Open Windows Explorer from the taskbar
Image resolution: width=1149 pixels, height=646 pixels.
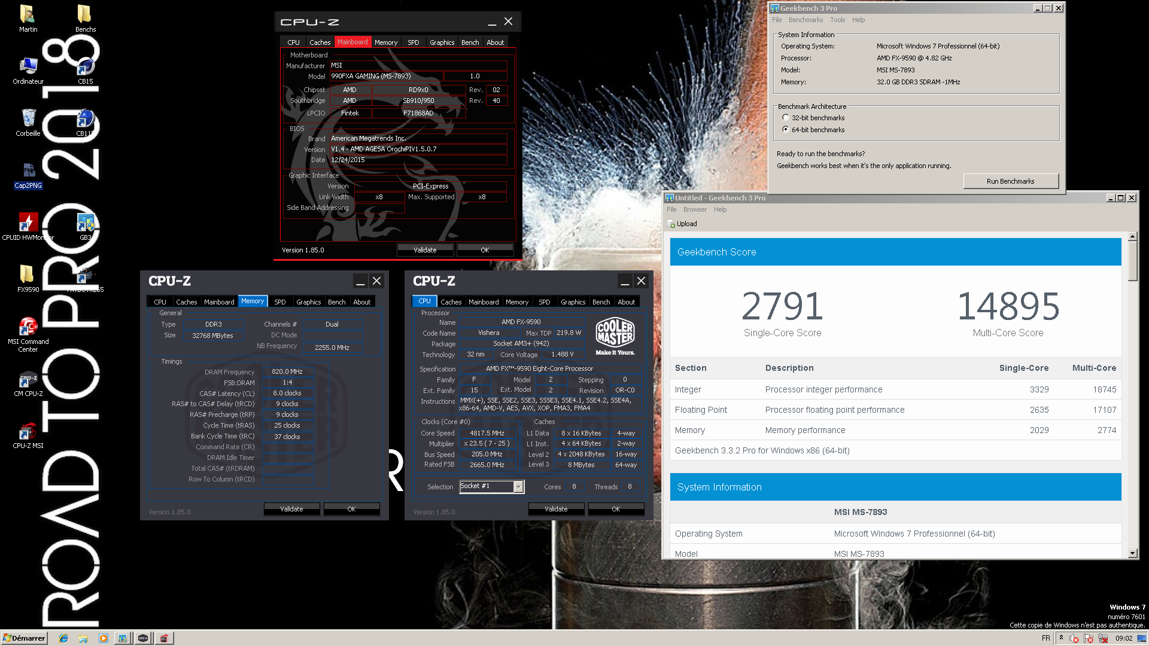[83, 638]
